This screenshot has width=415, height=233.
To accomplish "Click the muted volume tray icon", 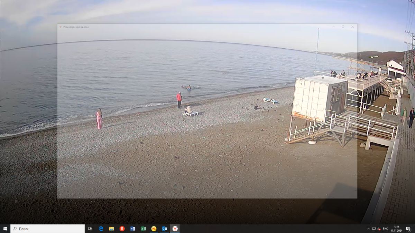I will click(x=379, y=229).
